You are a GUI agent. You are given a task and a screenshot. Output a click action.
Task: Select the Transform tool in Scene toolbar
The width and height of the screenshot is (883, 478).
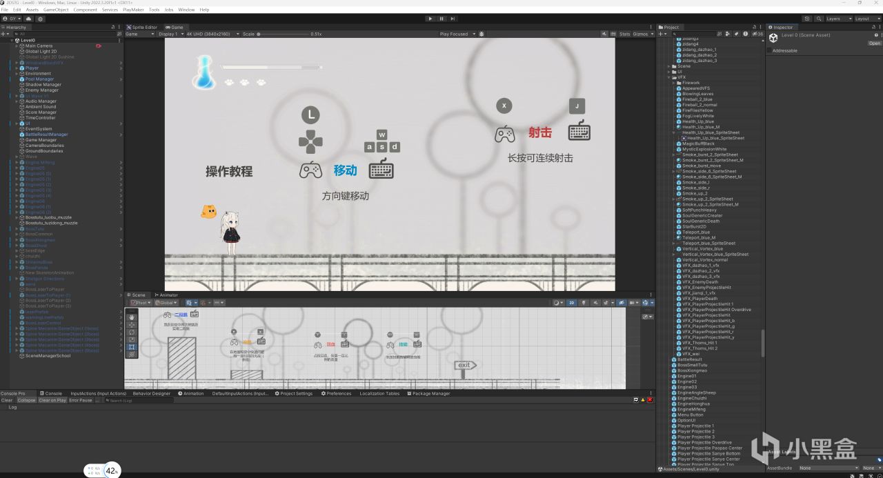[132, 354]
